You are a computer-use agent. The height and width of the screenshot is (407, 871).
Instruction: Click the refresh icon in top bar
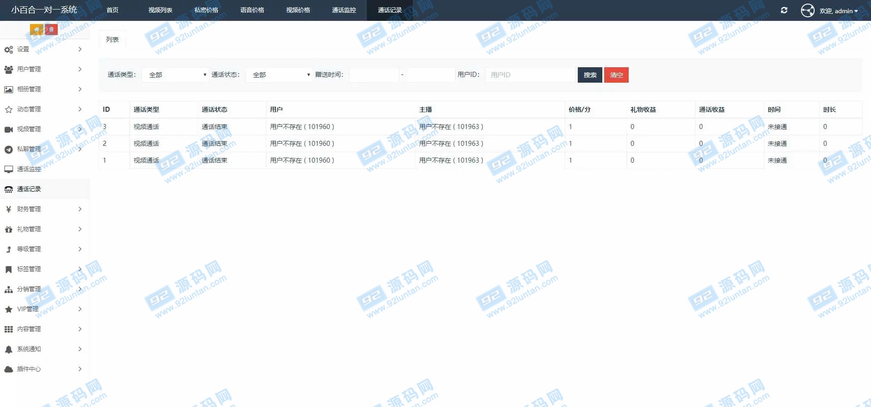tap(784, 10)
